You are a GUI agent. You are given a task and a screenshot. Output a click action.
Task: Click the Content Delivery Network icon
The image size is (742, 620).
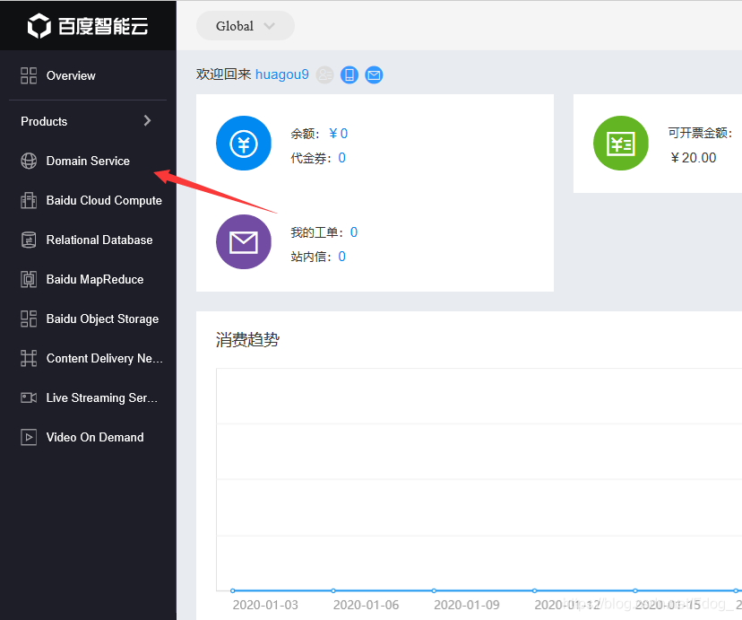(x=29, y=358)
